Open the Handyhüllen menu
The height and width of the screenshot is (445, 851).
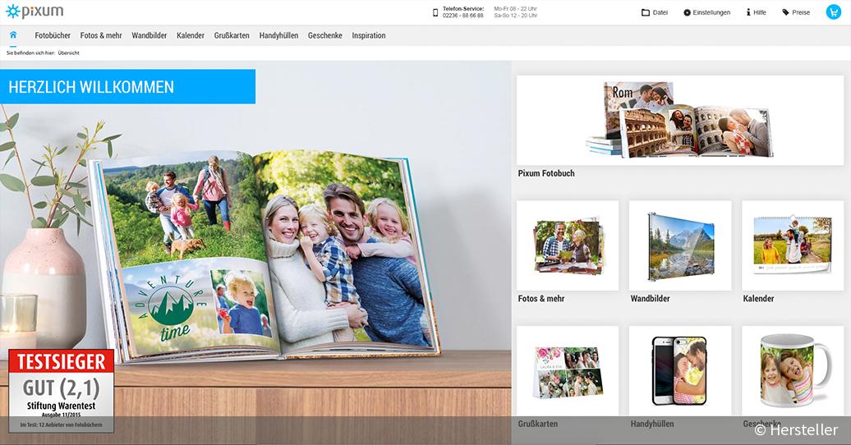click(x=279, y=35)
